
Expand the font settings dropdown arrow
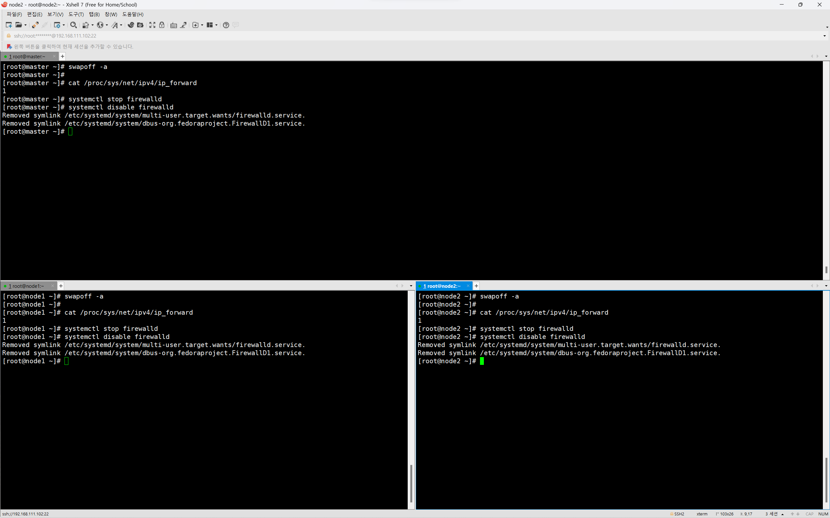121,25
